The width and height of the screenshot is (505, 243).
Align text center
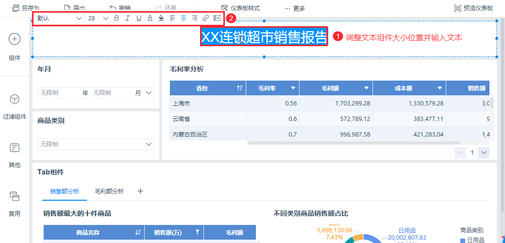183,18
